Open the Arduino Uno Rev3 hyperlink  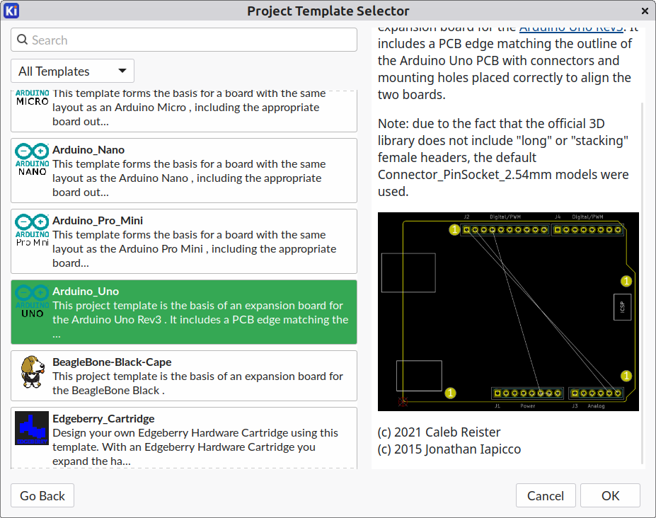pyautogui.click(x=571, y=28)
